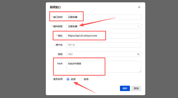This screenshot has height=98, width=178.
Task: Click into the 密码 input field
Action: (101, 54)
